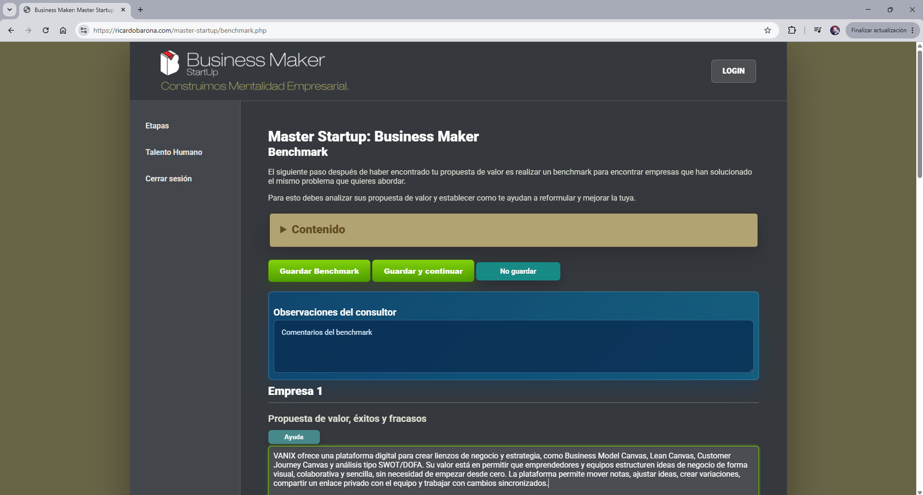923x495 pixels.
Task: Open the tab search dropdown arrow
Action: (x=9, y=10)
